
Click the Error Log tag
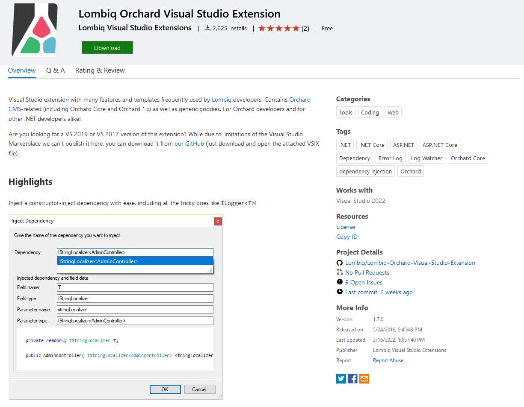(391, 158)
